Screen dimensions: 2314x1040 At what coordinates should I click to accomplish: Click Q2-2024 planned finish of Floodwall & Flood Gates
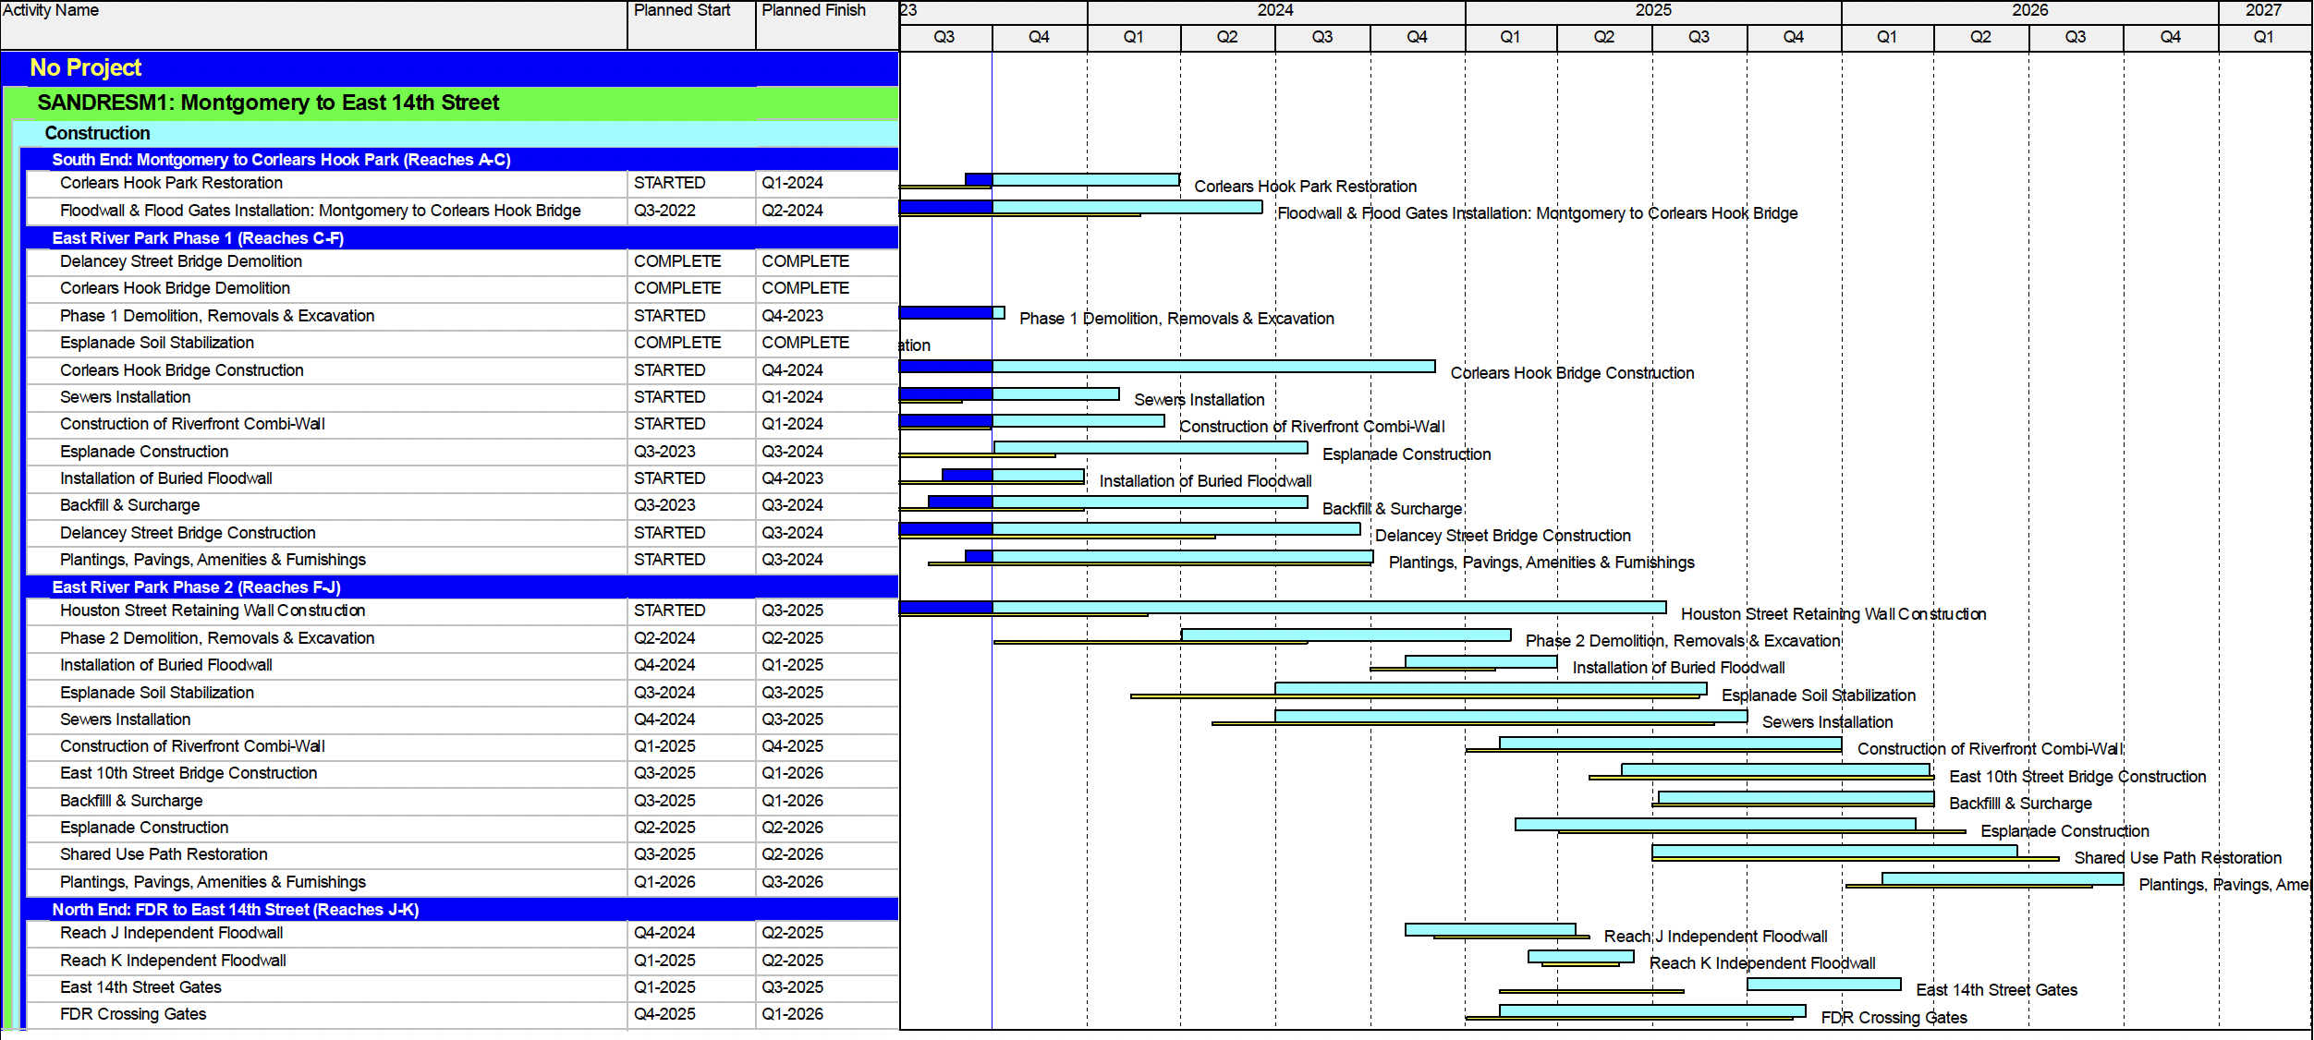coord(792,211)
